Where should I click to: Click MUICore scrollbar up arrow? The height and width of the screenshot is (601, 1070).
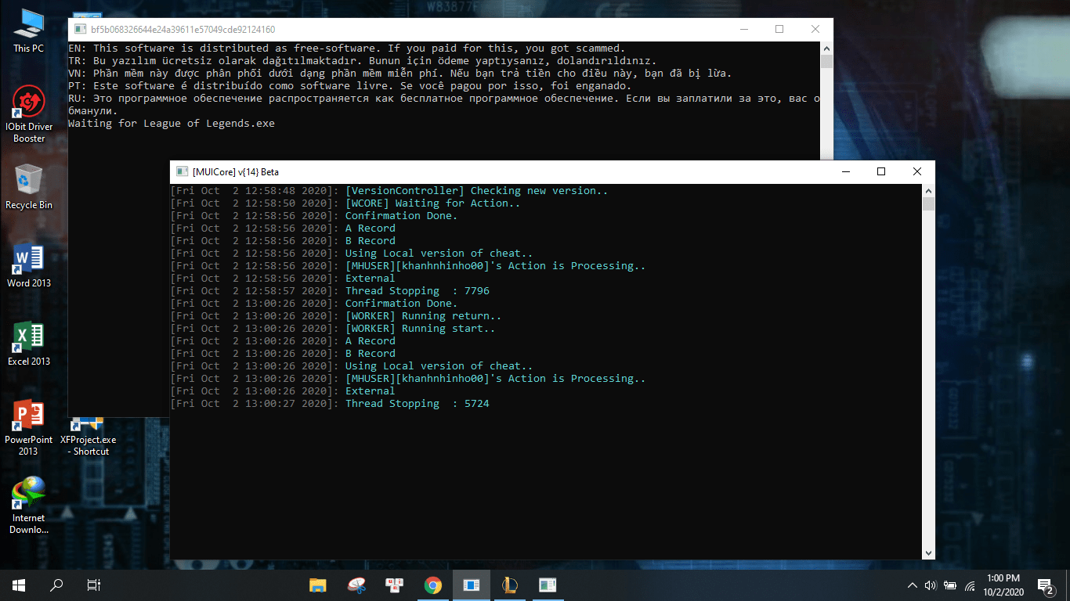click(x=928, y=190)
